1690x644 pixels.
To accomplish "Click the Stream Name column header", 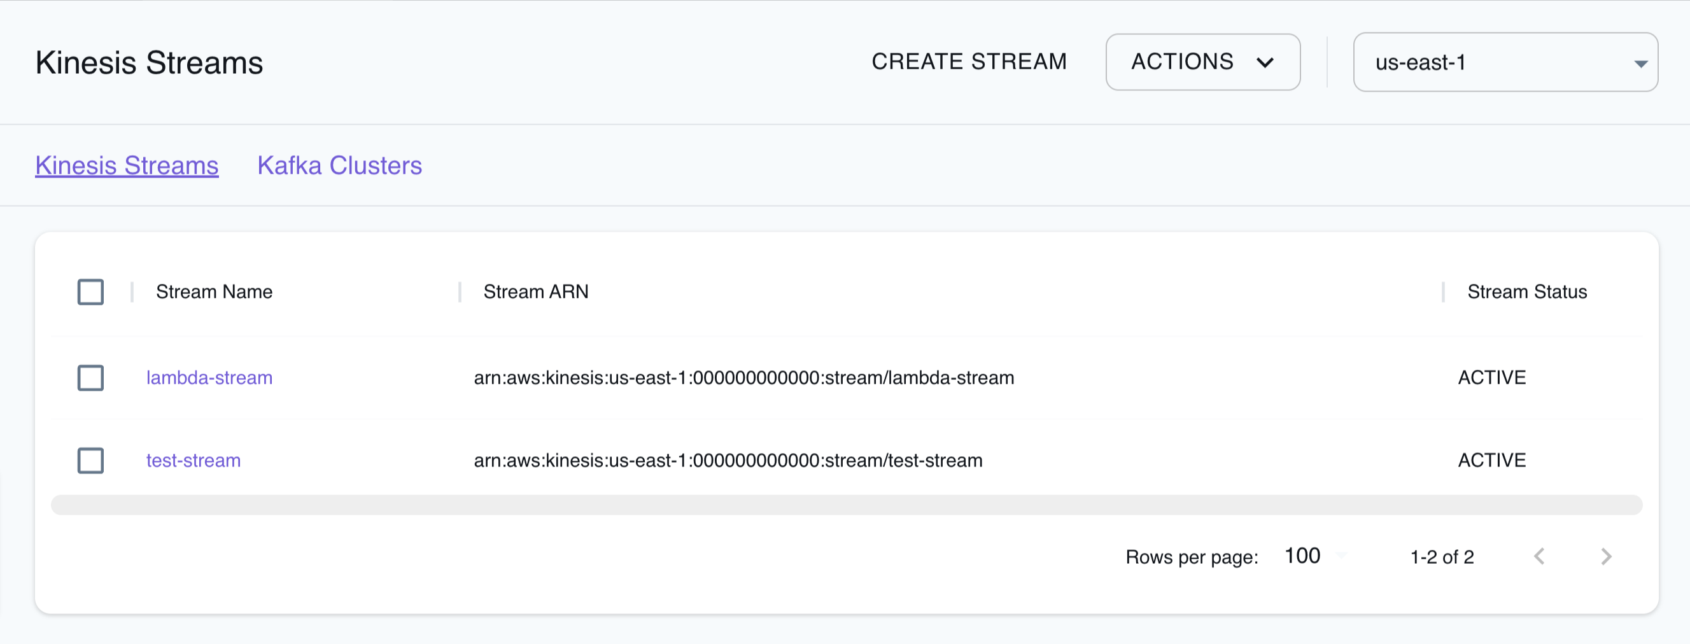I will click(x=214, y=292).
